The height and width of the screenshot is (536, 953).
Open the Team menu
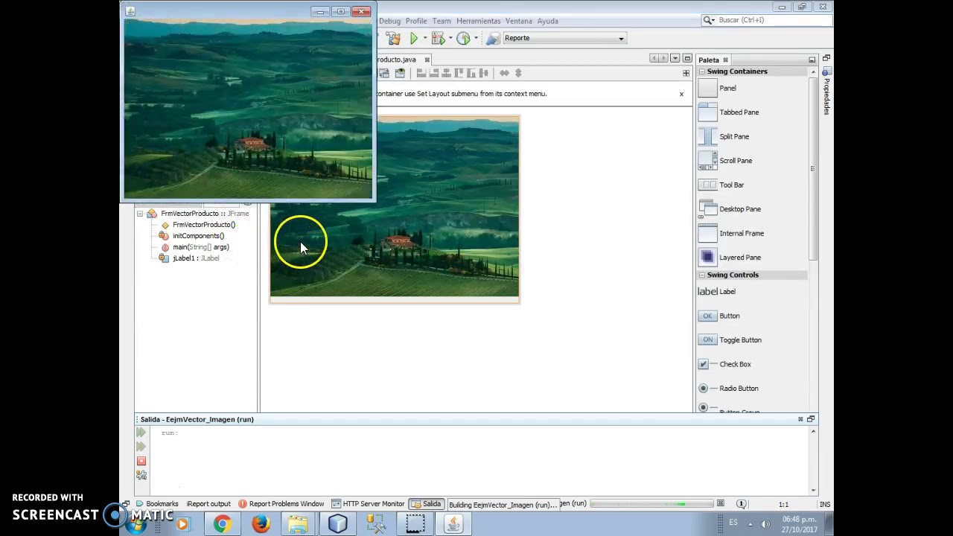pyautogui.click(x=442, y=21)
